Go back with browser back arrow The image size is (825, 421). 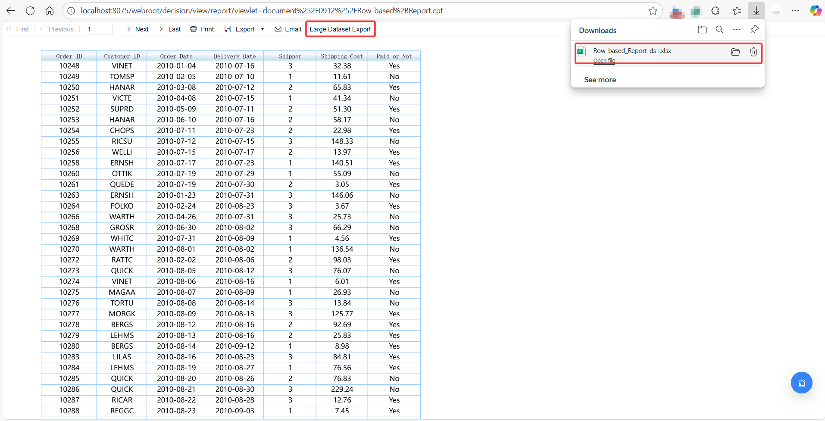tap(11, 11)
